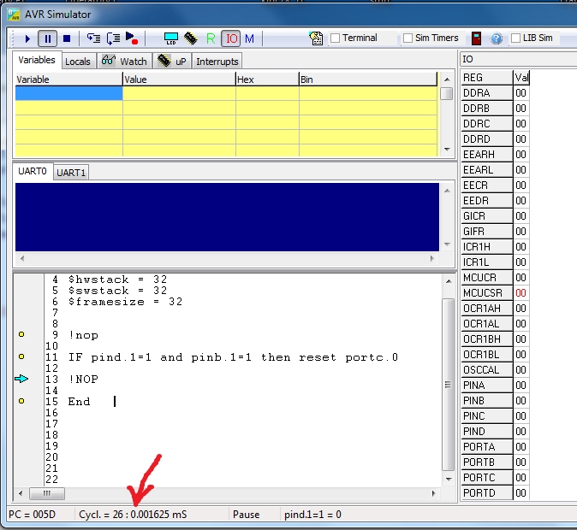577x530 pixels.
Task: Click UART terminal scroll right arrow
Action: [x=432, y=258]
